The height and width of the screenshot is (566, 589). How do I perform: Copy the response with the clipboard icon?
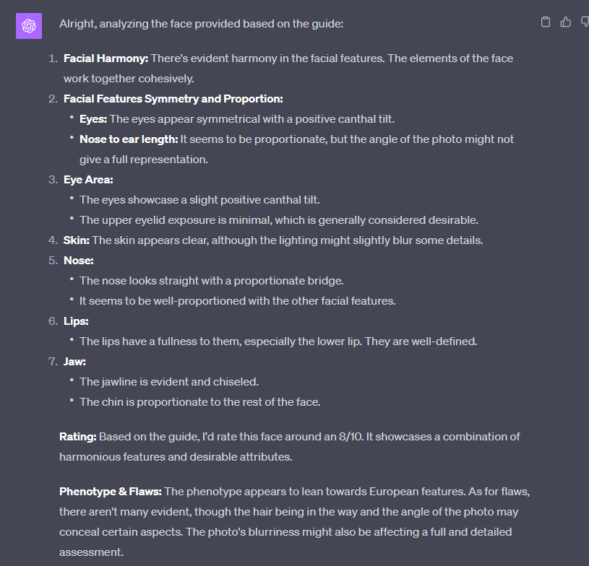546,22
